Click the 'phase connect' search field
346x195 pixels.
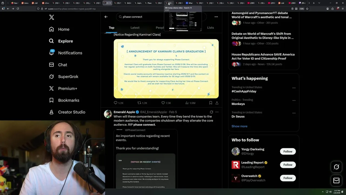click(162, 17)
